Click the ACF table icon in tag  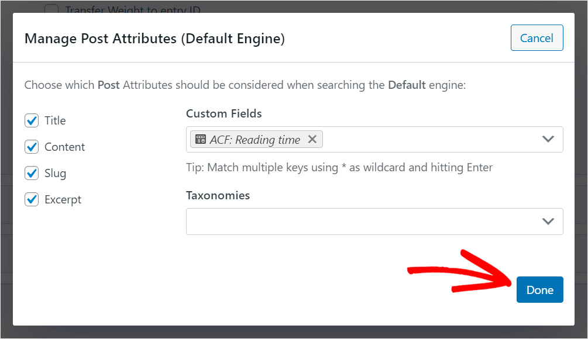click(x=201, y=139)
